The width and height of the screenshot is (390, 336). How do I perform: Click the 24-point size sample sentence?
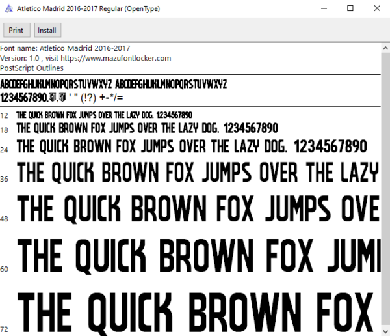192,147
